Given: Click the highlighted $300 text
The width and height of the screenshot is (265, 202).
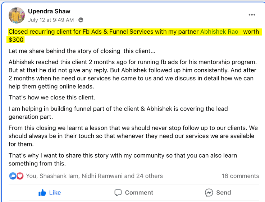Looking at the screenshot, I should point(16,39).
